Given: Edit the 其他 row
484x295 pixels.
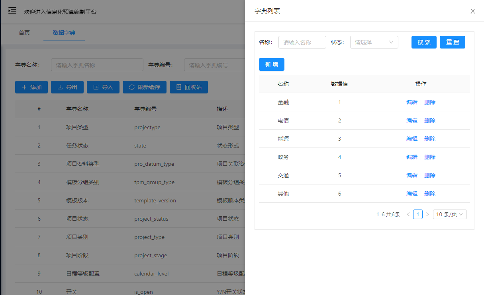Looking at the screenshot, I should (412, 194).
